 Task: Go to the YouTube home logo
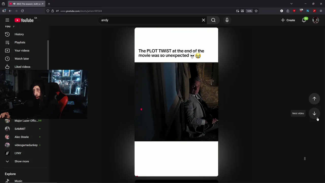24,20
